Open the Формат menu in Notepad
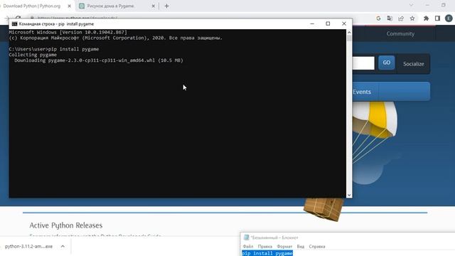Screen dimensions: 455x256 (x=284, y=247)
